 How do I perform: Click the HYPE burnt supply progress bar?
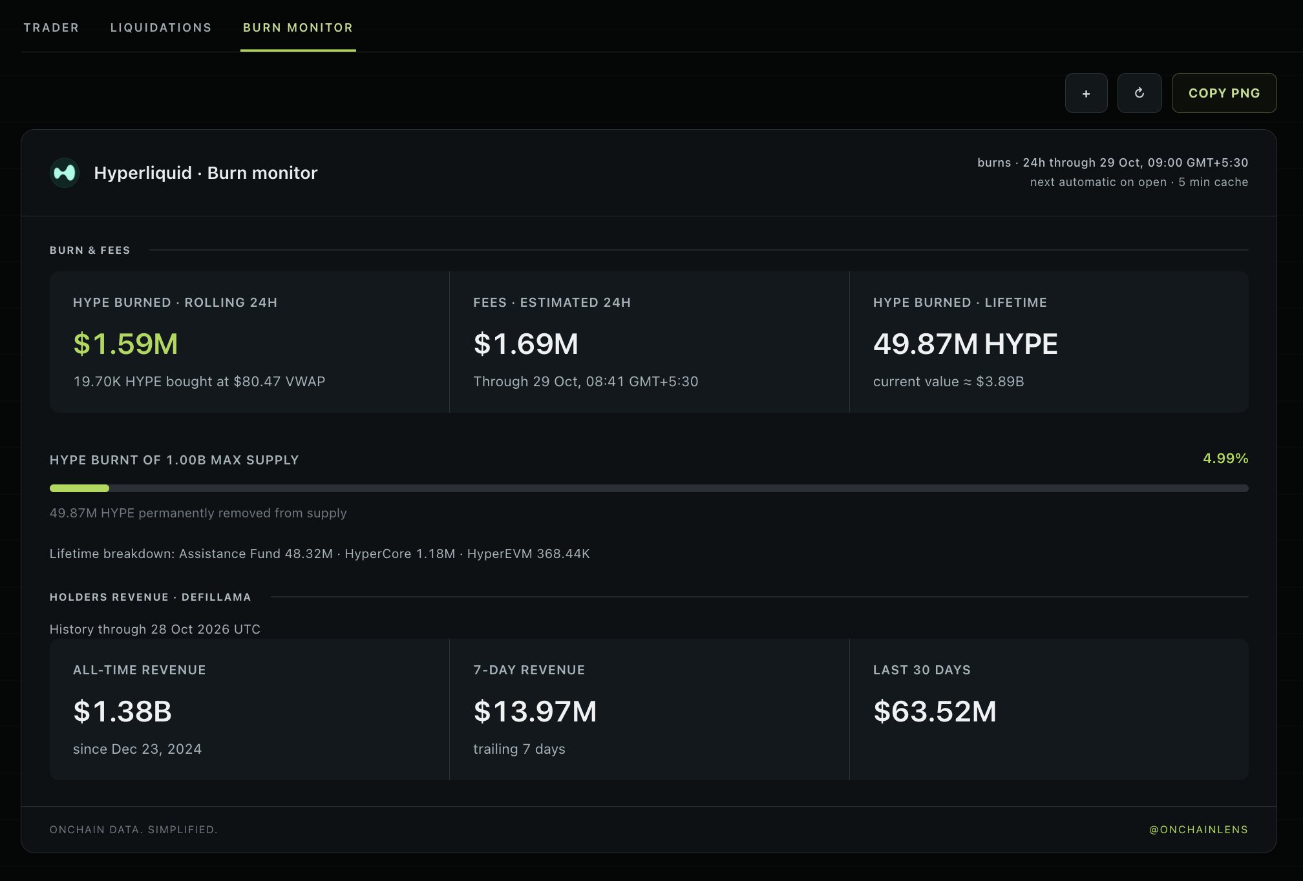(649, 488)
